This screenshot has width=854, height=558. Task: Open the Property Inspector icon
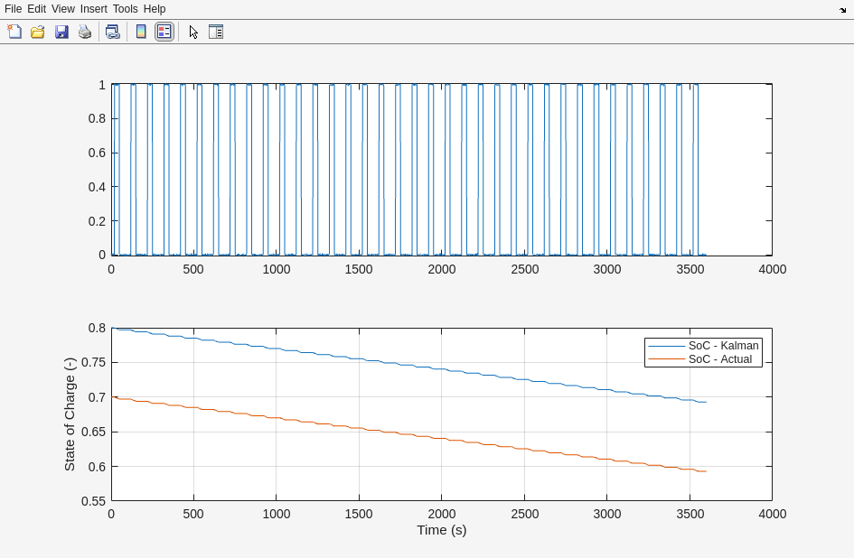(x=216, y=32)
